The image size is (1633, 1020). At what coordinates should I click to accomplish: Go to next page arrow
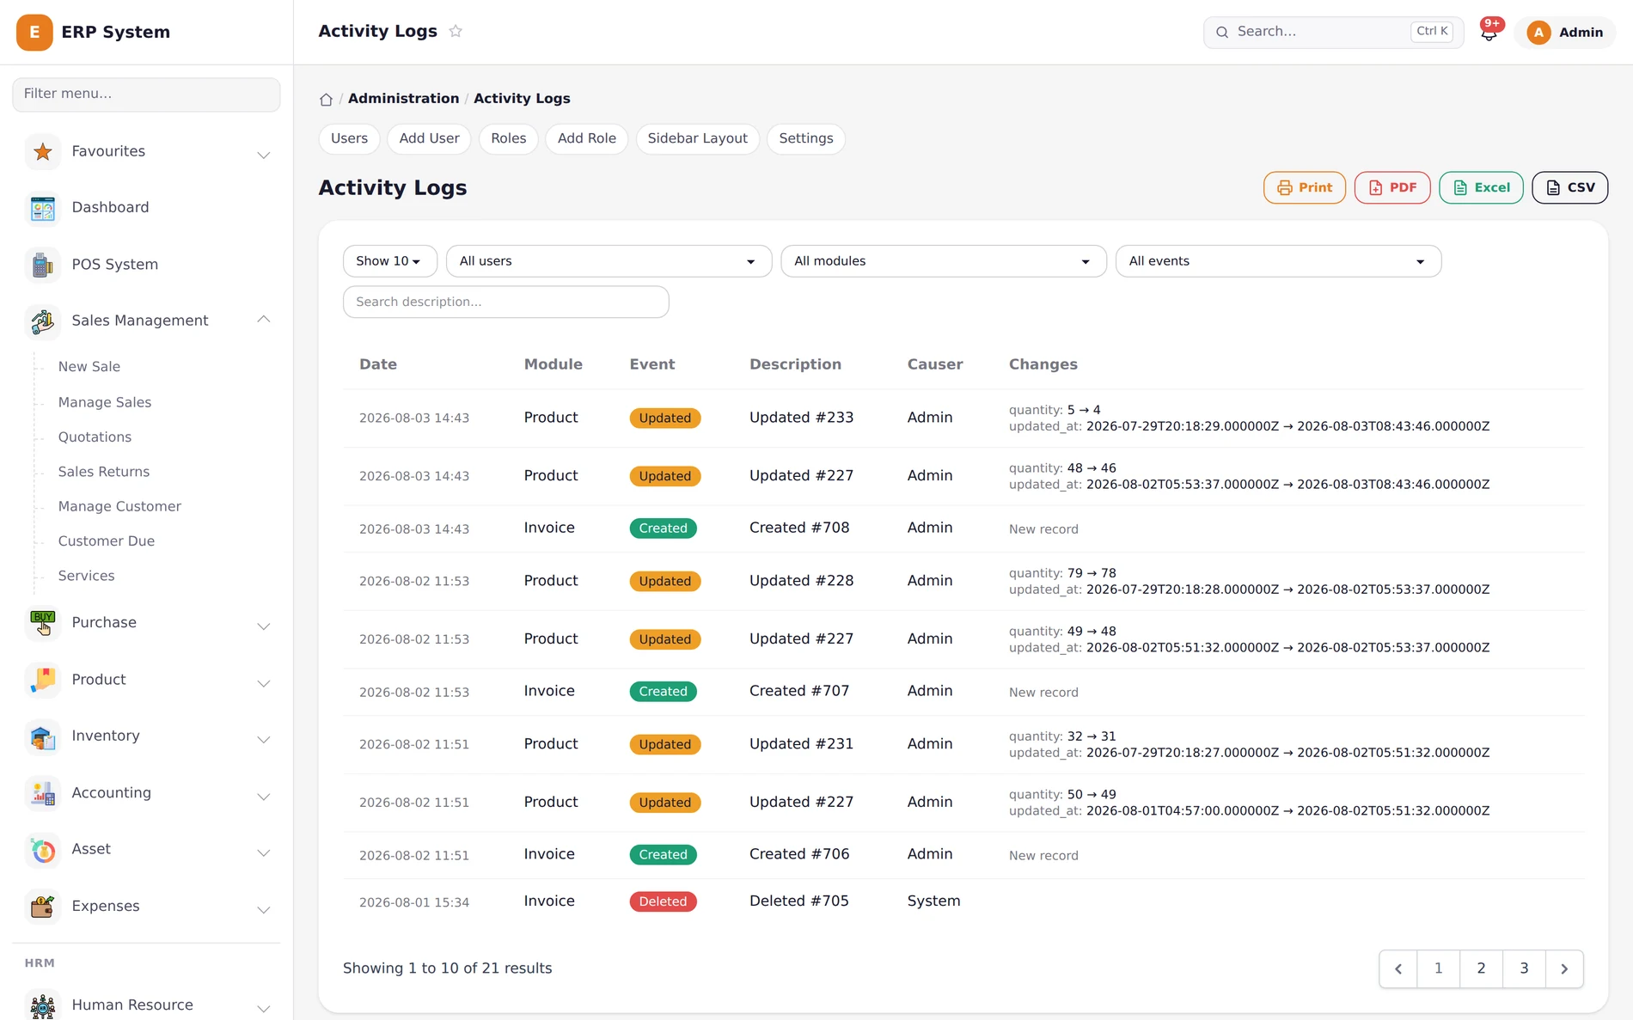click(1564, 968)
